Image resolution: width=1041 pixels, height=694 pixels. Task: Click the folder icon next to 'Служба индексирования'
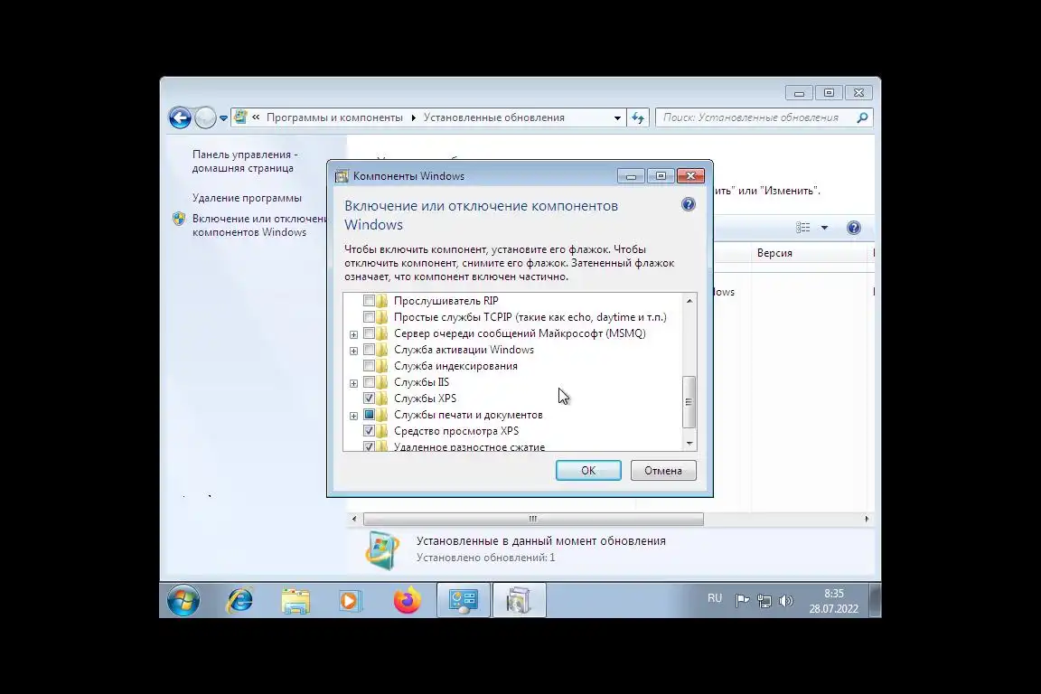[x=382, y=366]
